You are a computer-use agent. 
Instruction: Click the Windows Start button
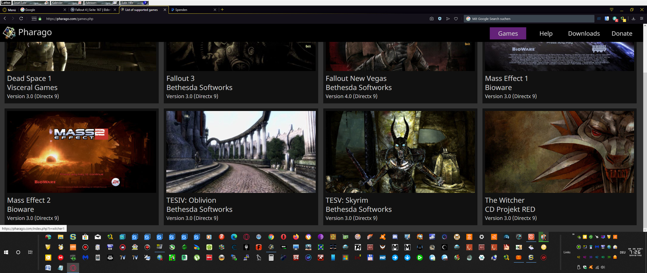pos(6,252)
